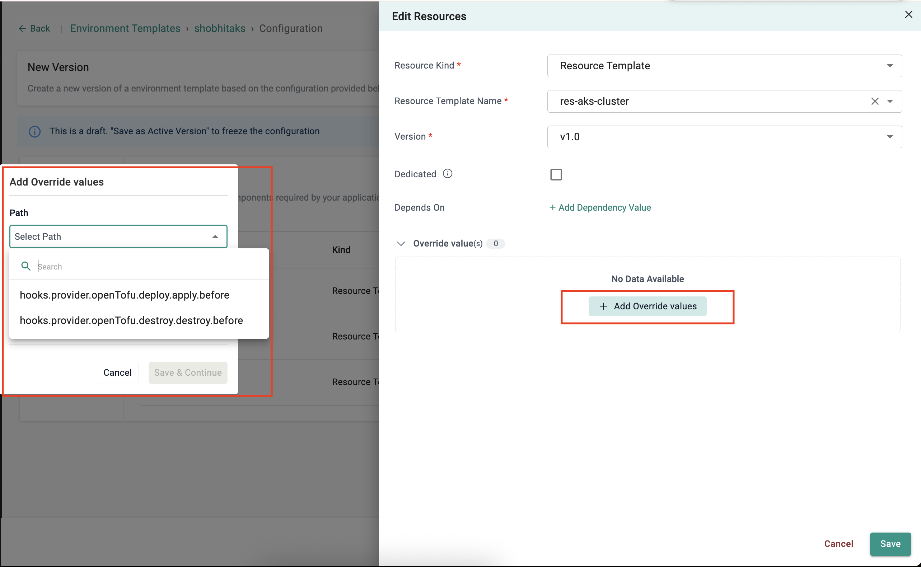921x567 pixels.
Task: Cancel the Add Override values dialog
Action: pyautogui.click(x=117, y=372)
